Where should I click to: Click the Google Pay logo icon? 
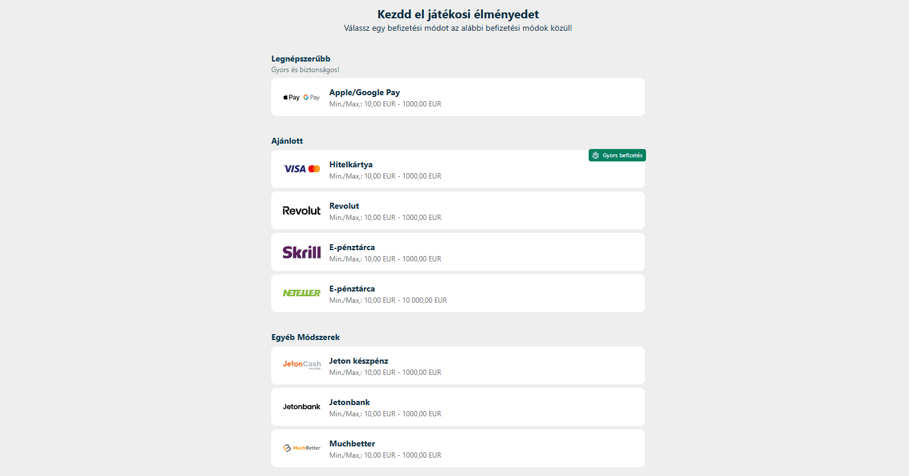coord(311,98)
